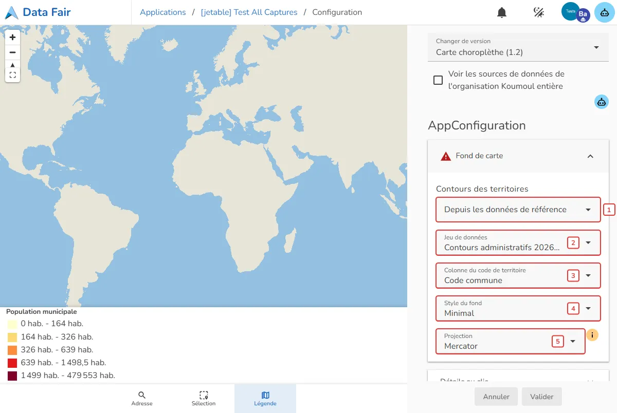Click the dark red legend swatch
This screenshot has height=413, width=617.
click(x=12, y=376)
